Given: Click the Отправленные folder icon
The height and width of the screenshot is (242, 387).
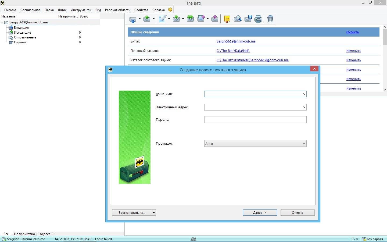Looking at the screenshot, I should [11, 37].
